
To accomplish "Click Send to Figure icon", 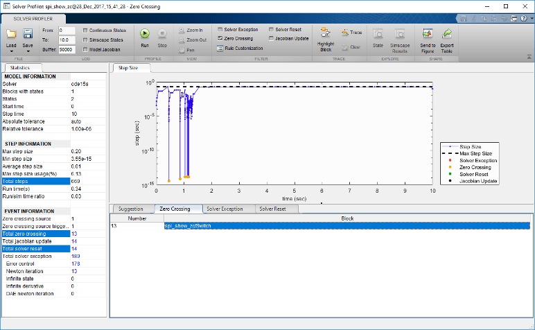I will 428,33.
